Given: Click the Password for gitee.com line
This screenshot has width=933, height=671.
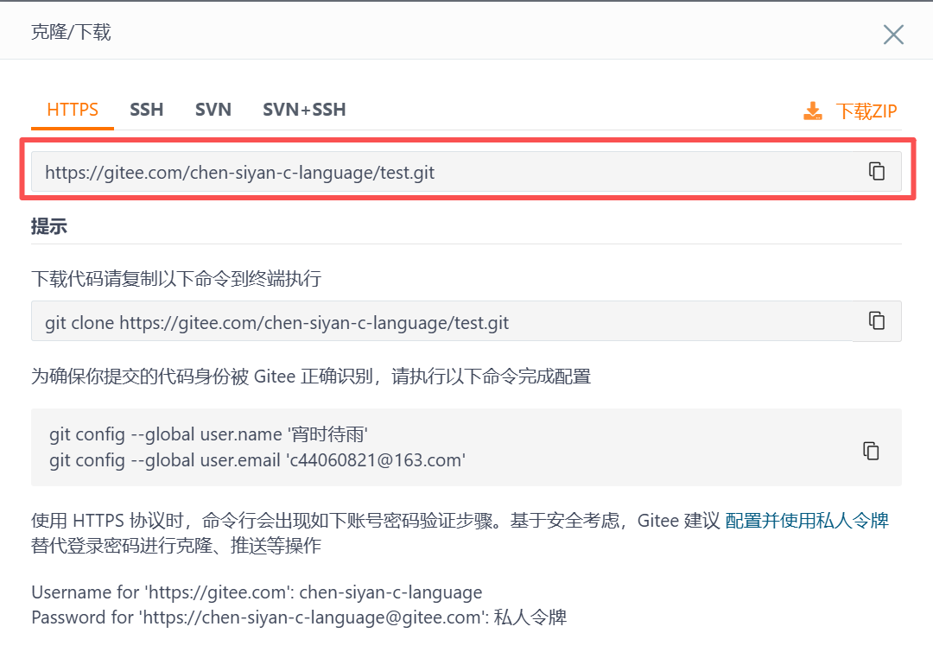Looking at the screenshot, I should (299, 617).
